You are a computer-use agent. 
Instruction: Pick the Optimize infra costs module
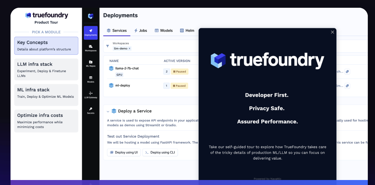46,121
